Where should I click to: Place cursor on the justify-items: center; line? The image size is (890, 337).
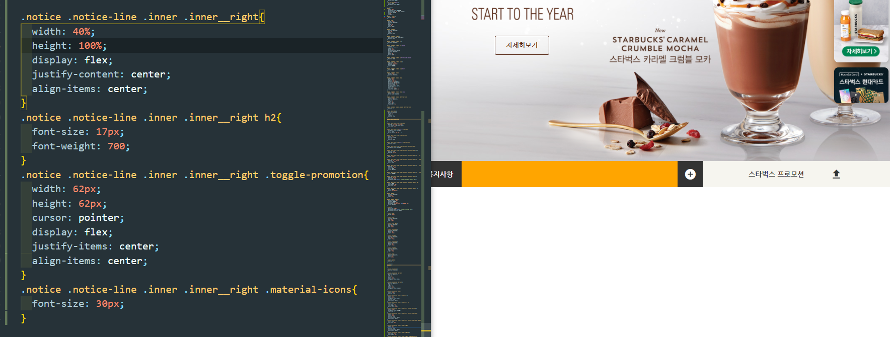[95, 246]
